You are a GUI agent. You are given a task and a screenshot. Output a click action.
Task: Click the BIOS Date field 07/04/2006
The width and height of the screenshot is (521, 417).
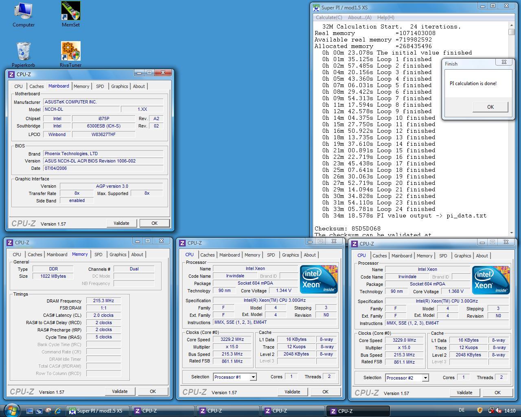click(x=103, y=168)
